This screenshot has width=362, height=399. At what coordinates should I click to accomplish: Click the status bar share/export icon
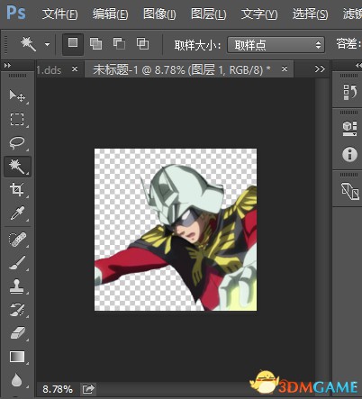pos(88,389)
